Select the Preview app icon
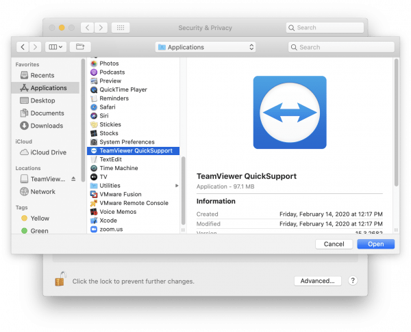 tap(94, 81)
